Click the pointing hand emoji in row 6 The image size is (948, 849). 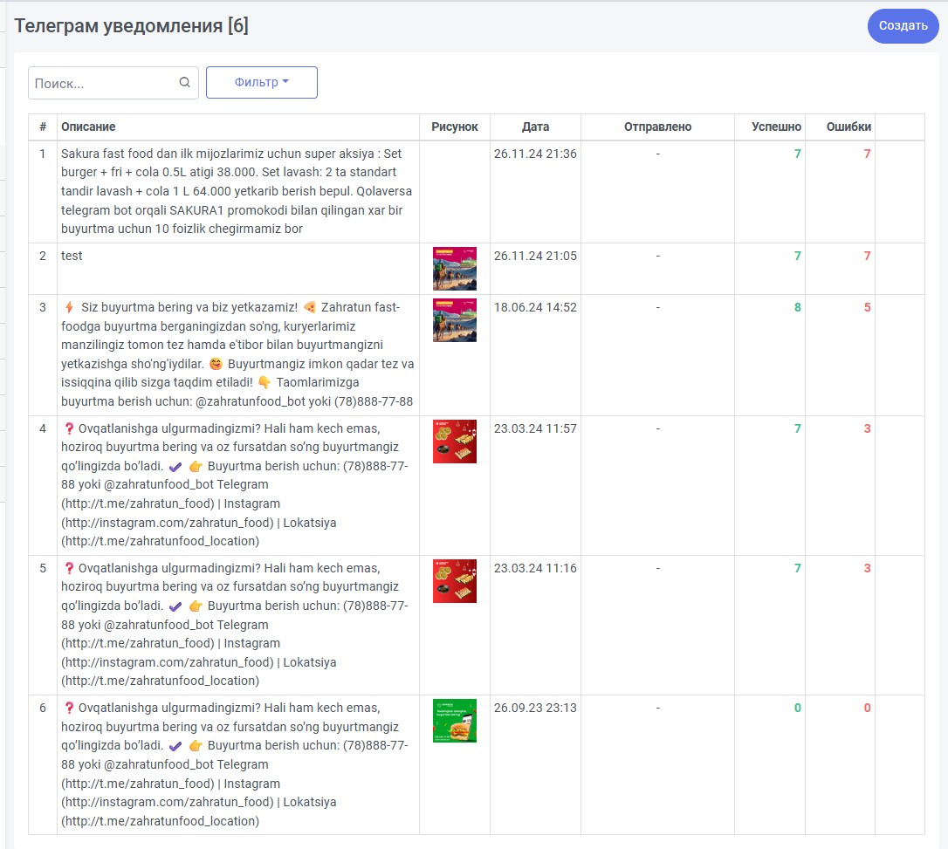point(196,746)
